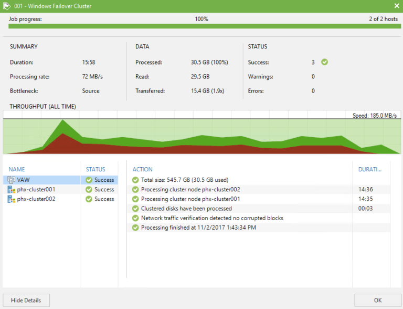Click the phx-cluster001 server icon
Image resolution: width=403 pixels, height=309 pixels.
click(12, 190)
